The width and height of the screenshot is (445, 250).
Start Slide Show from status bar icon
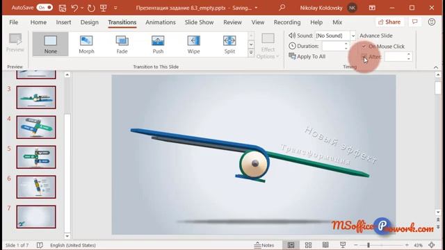[343, 245]
